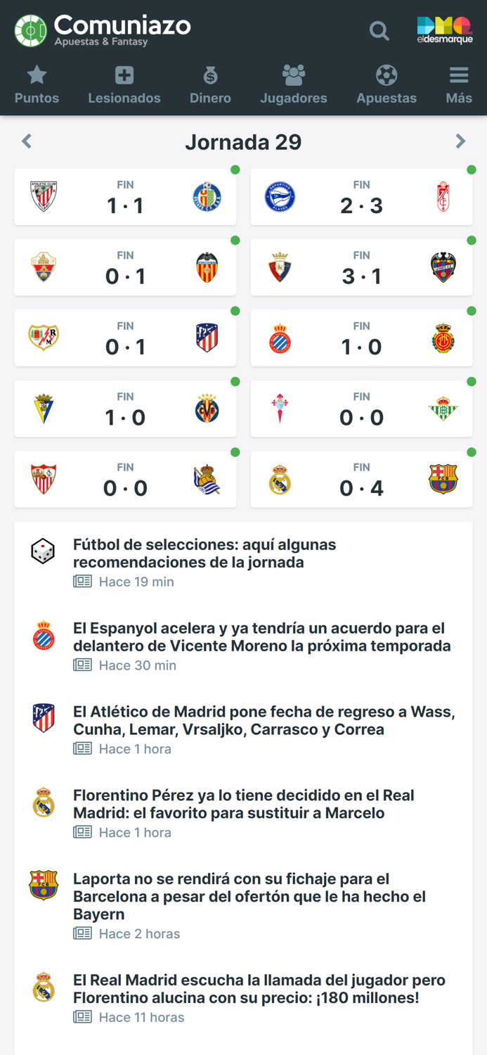Open the Jugadores section icon
487x1055 pixels.
click(x=294, y=75)
